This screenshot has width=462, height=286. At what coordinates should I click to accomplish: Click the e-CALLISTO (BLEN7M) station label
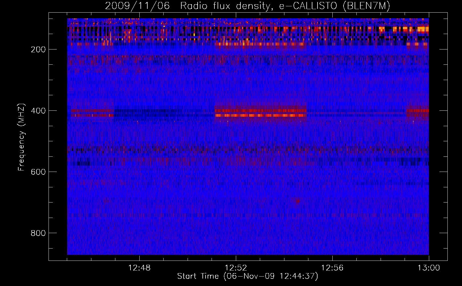334,6
